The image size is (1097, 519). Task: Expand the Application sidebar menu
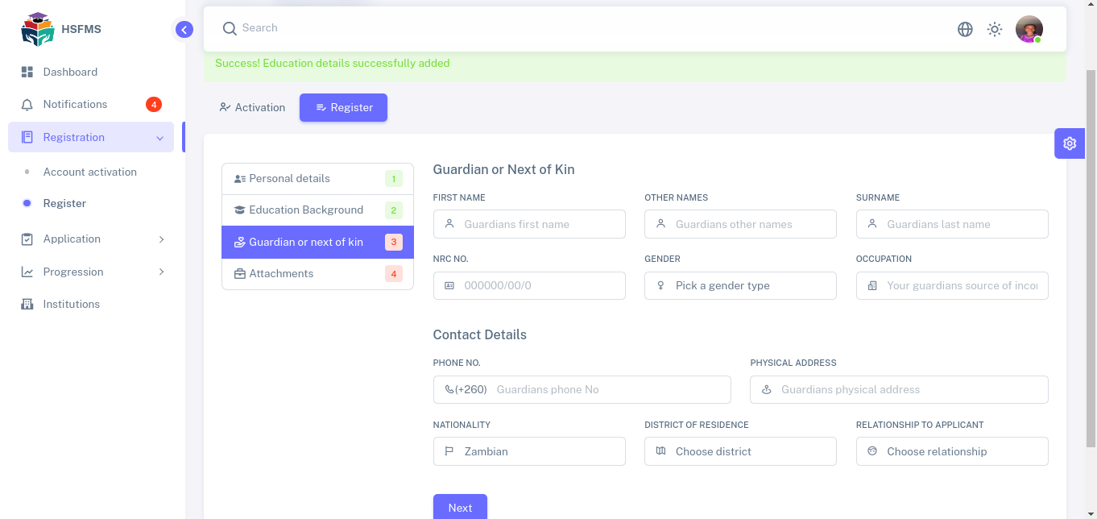[x=91, y=239]
